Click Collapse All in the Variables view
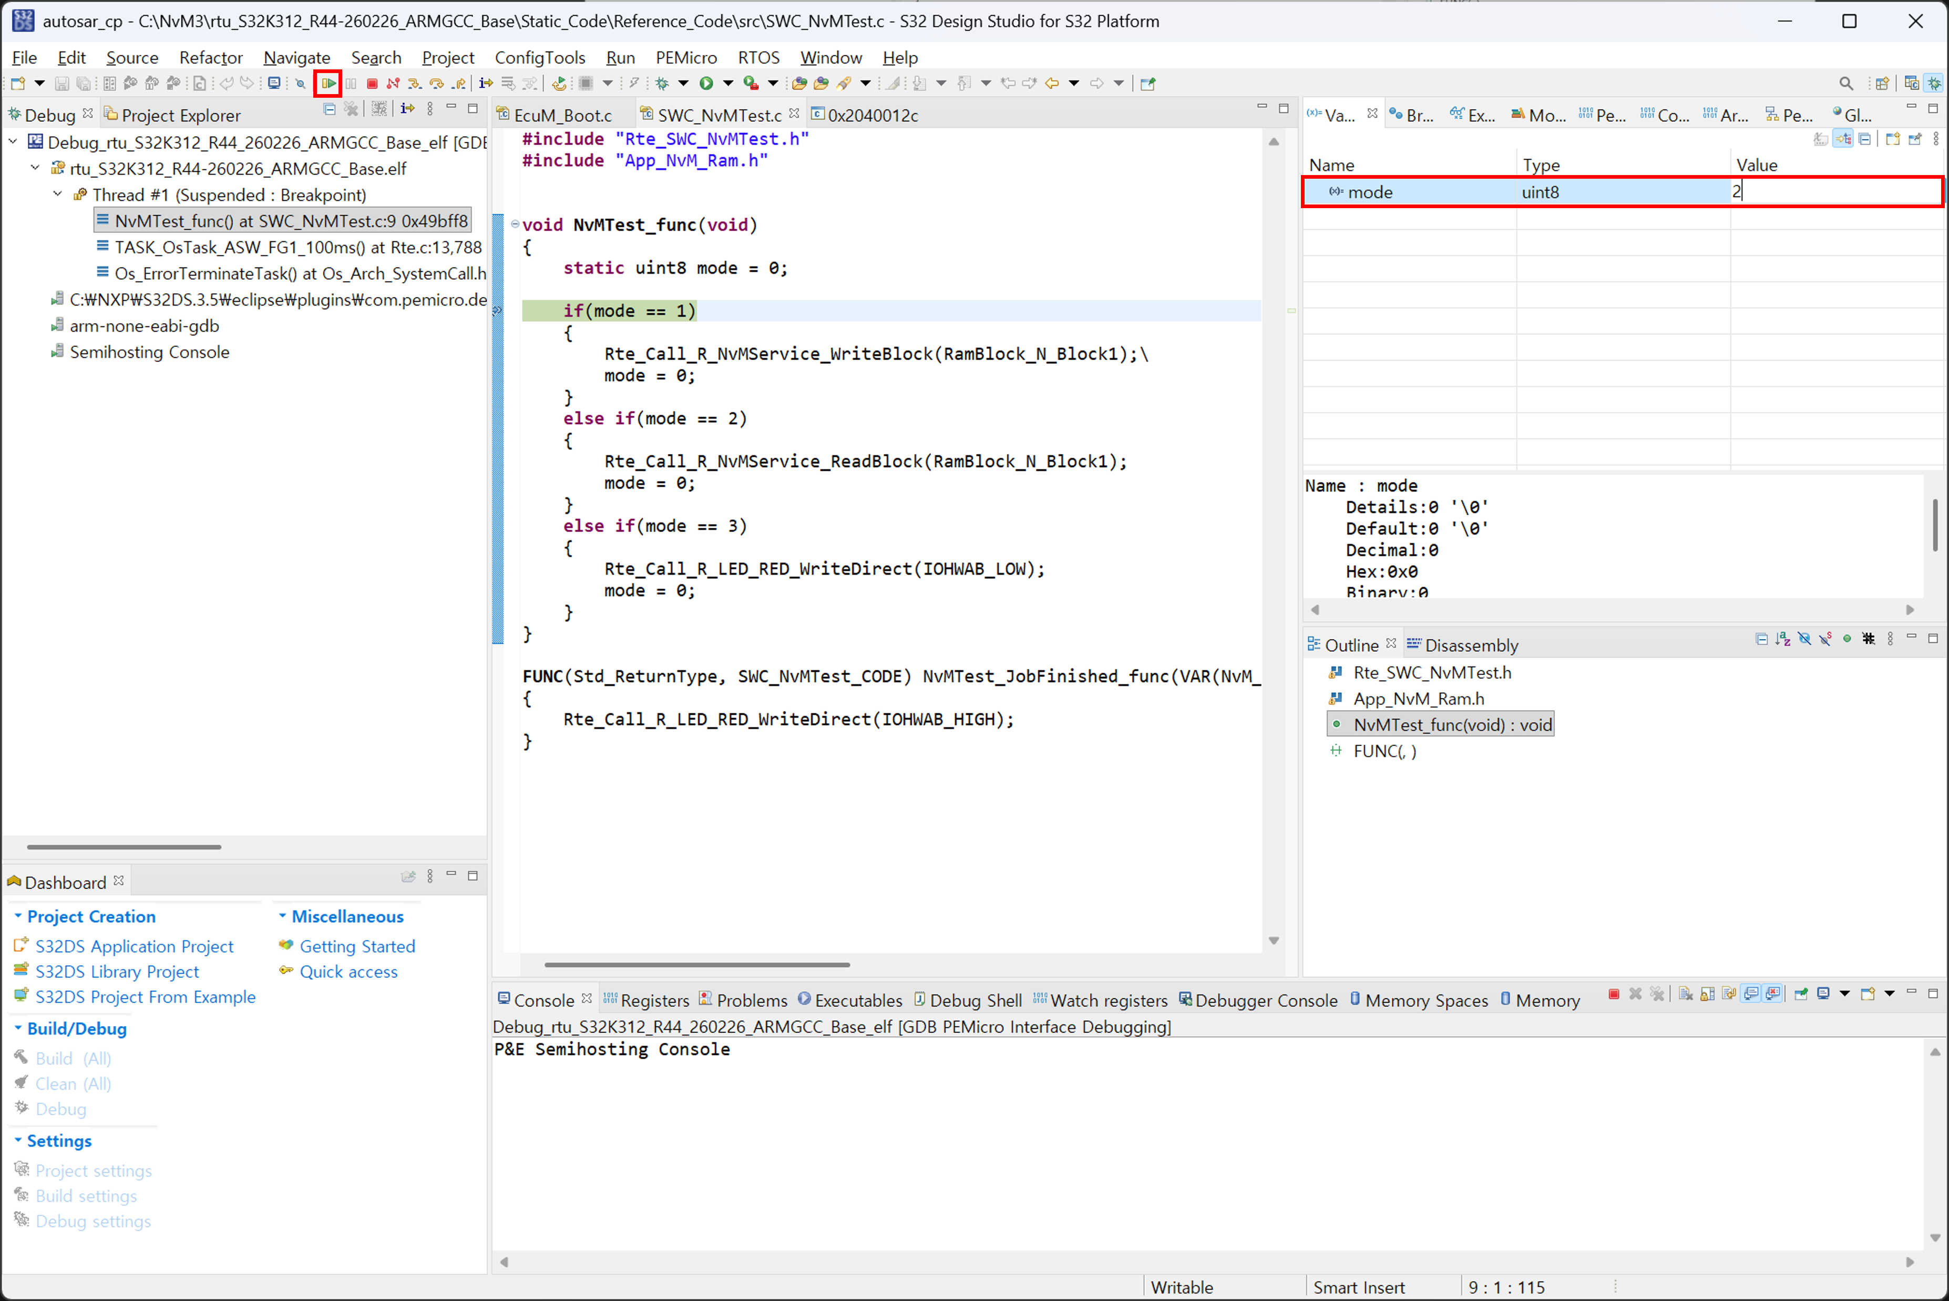Screen dimensions: 1949x1301 coord(1864,139)
